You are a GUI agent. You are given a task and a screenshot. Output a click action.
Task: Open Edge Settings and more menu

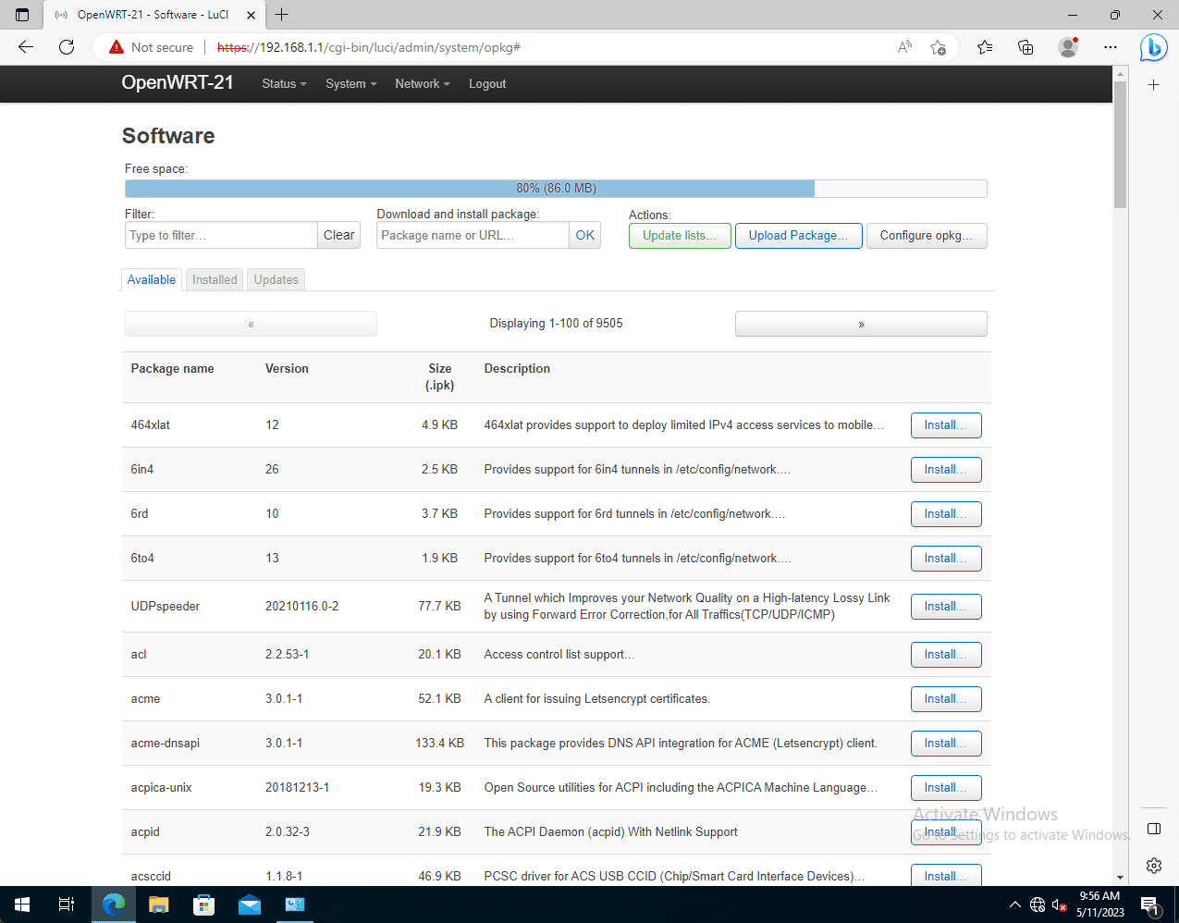point(1111,47)
